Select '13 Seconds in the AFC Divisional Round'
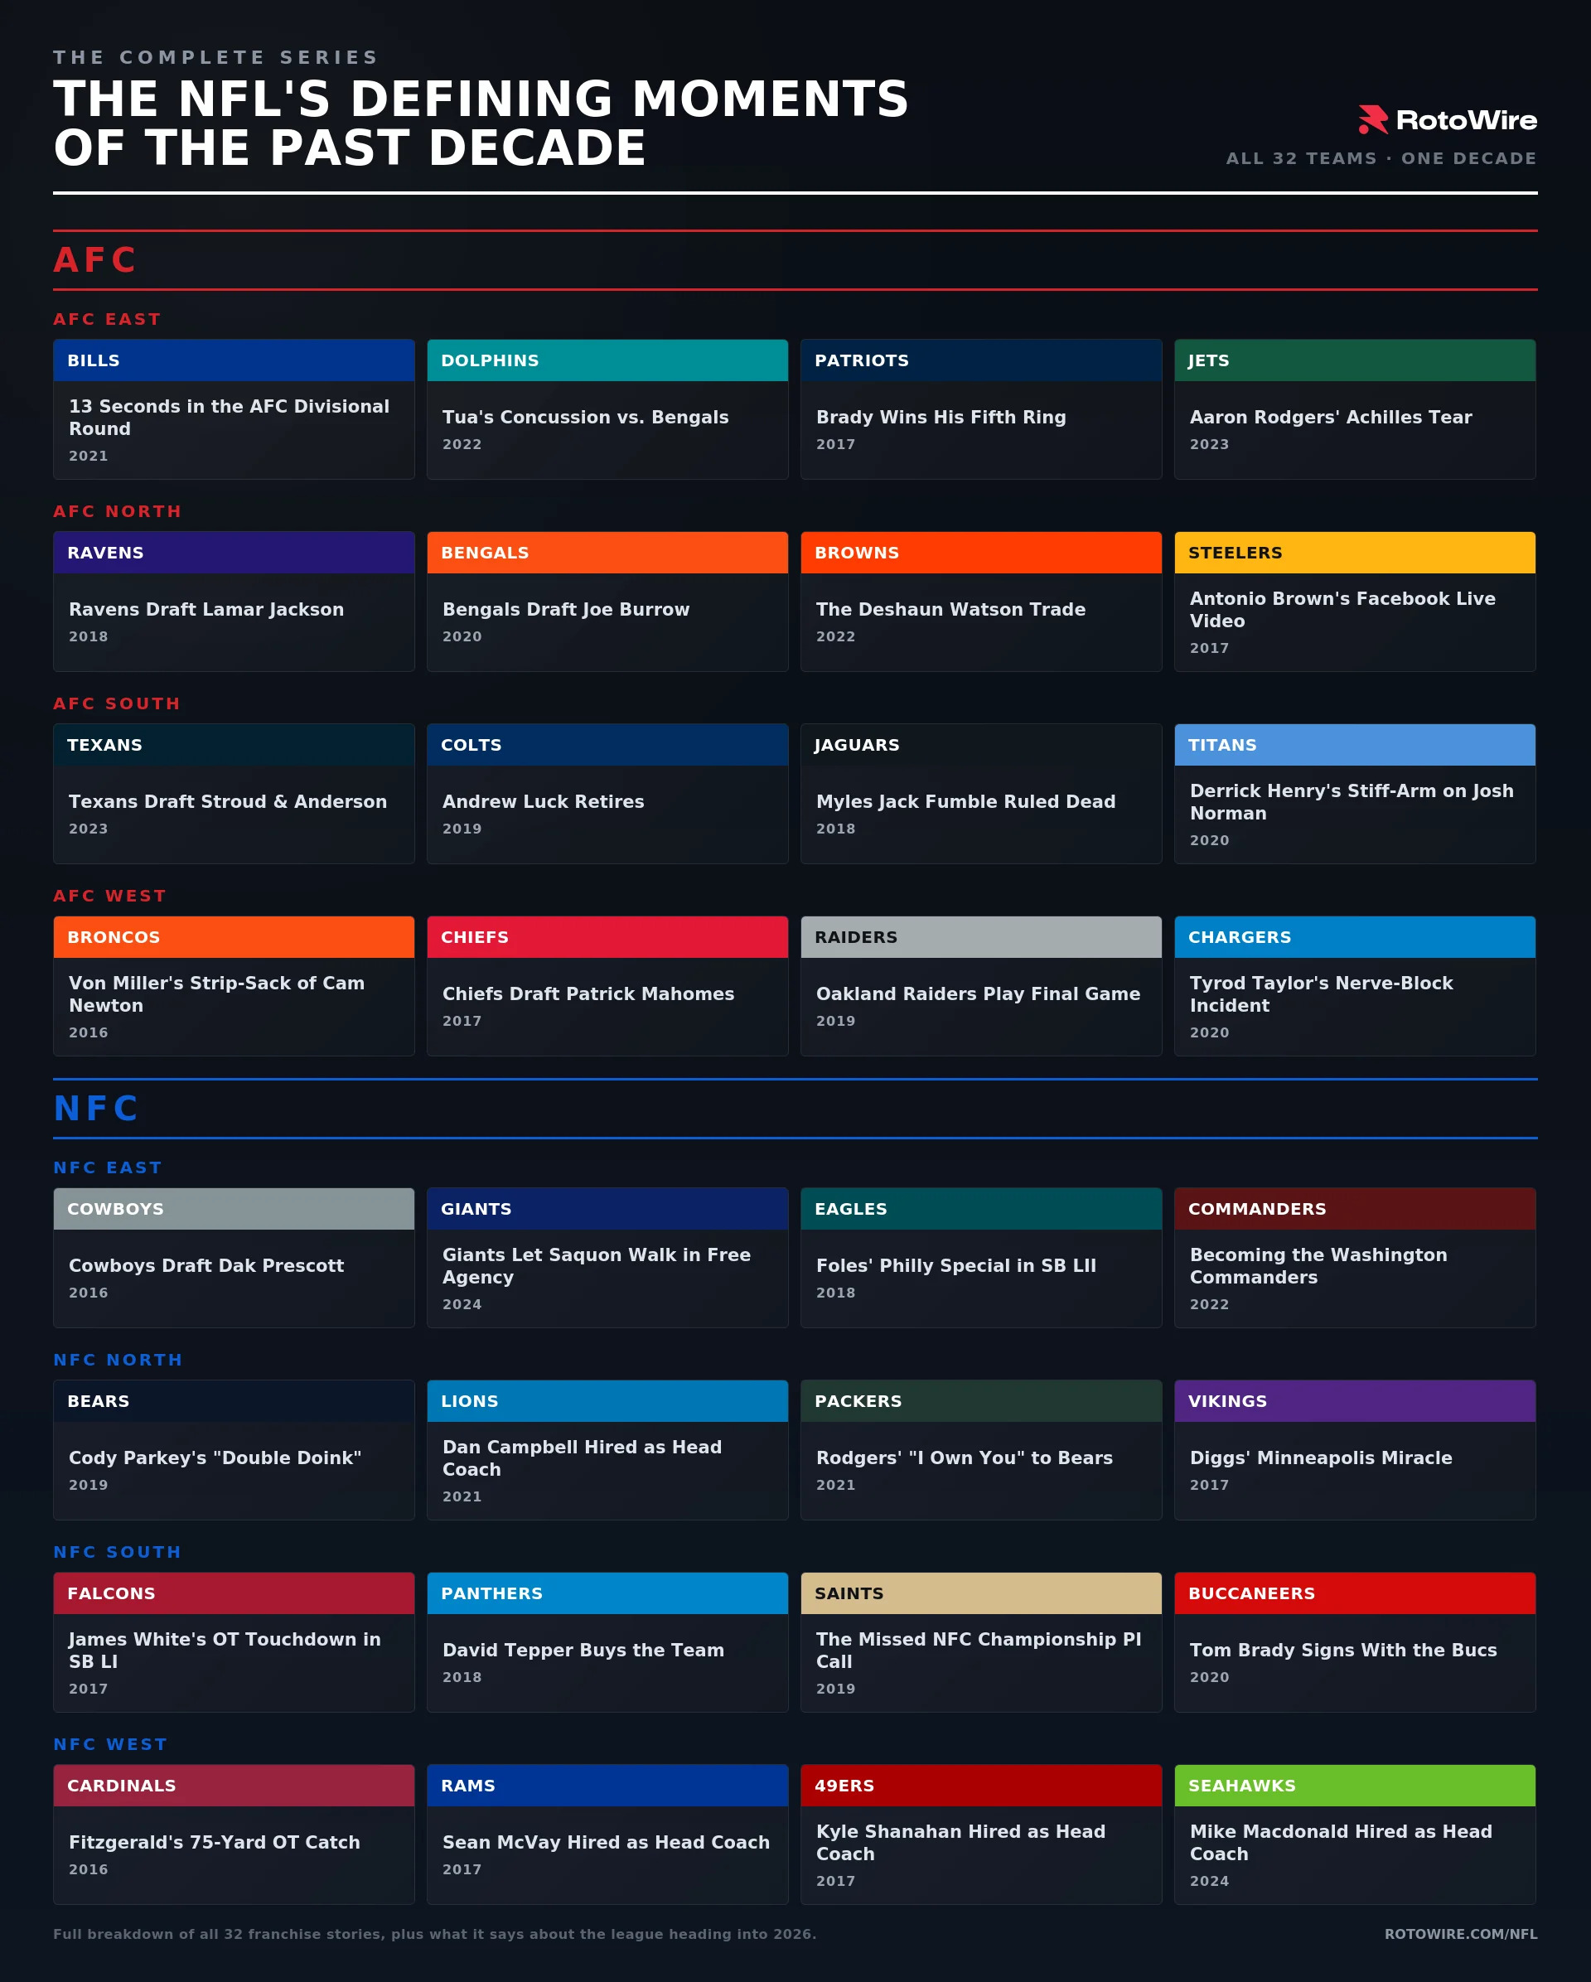The image size is (1591, 1982). [229, 418]
